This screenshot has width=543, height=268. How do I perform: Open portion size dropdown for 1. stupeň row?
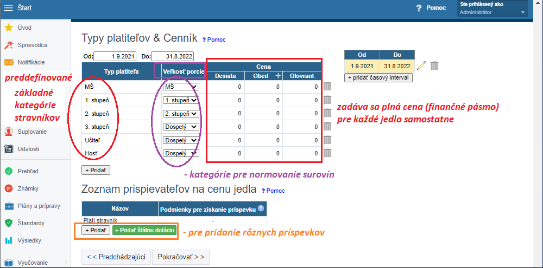click(181, 100)
